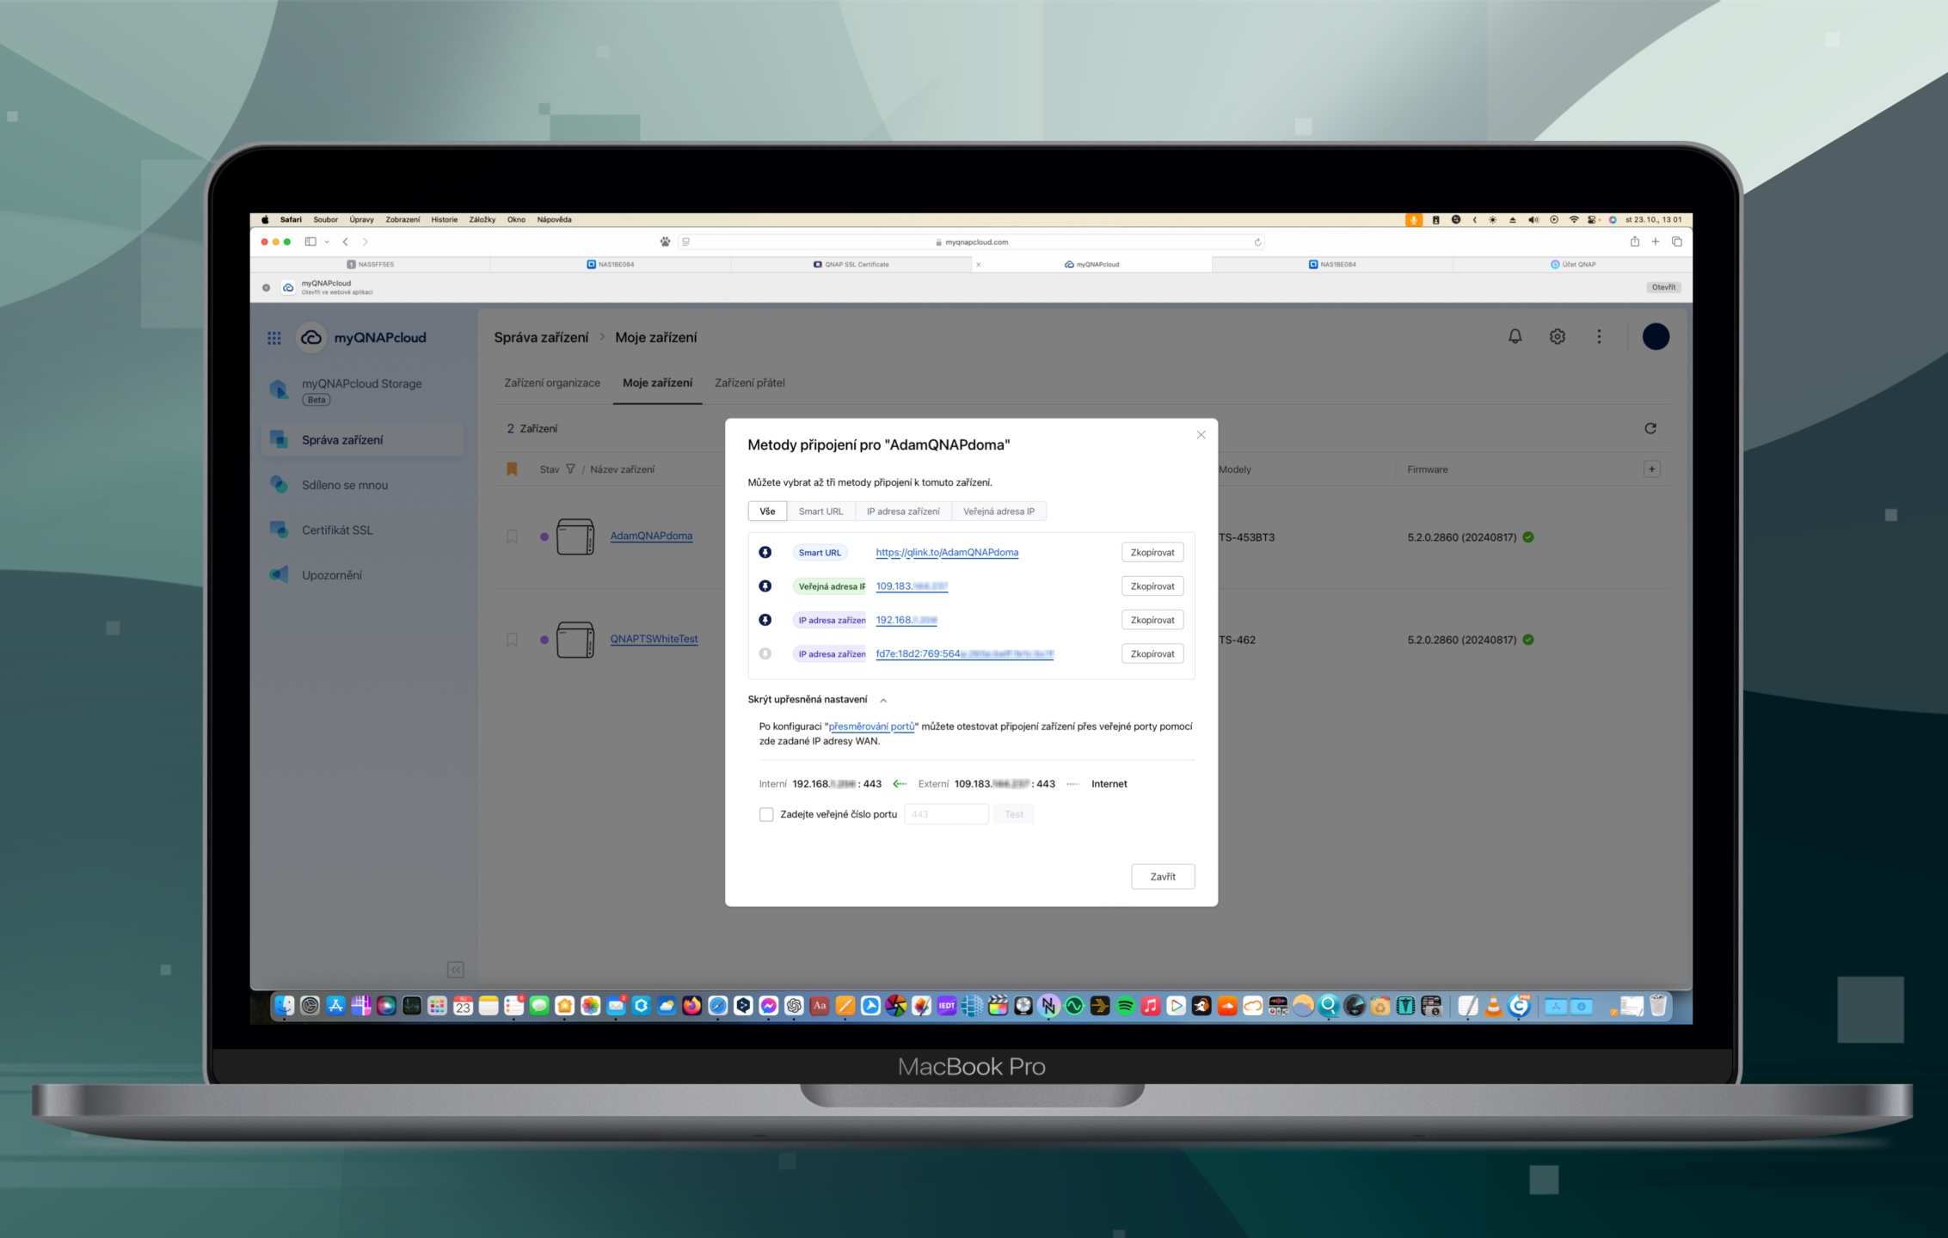
Task: Toggle the IPv6 device address method selector
Action: pos(765,654)
